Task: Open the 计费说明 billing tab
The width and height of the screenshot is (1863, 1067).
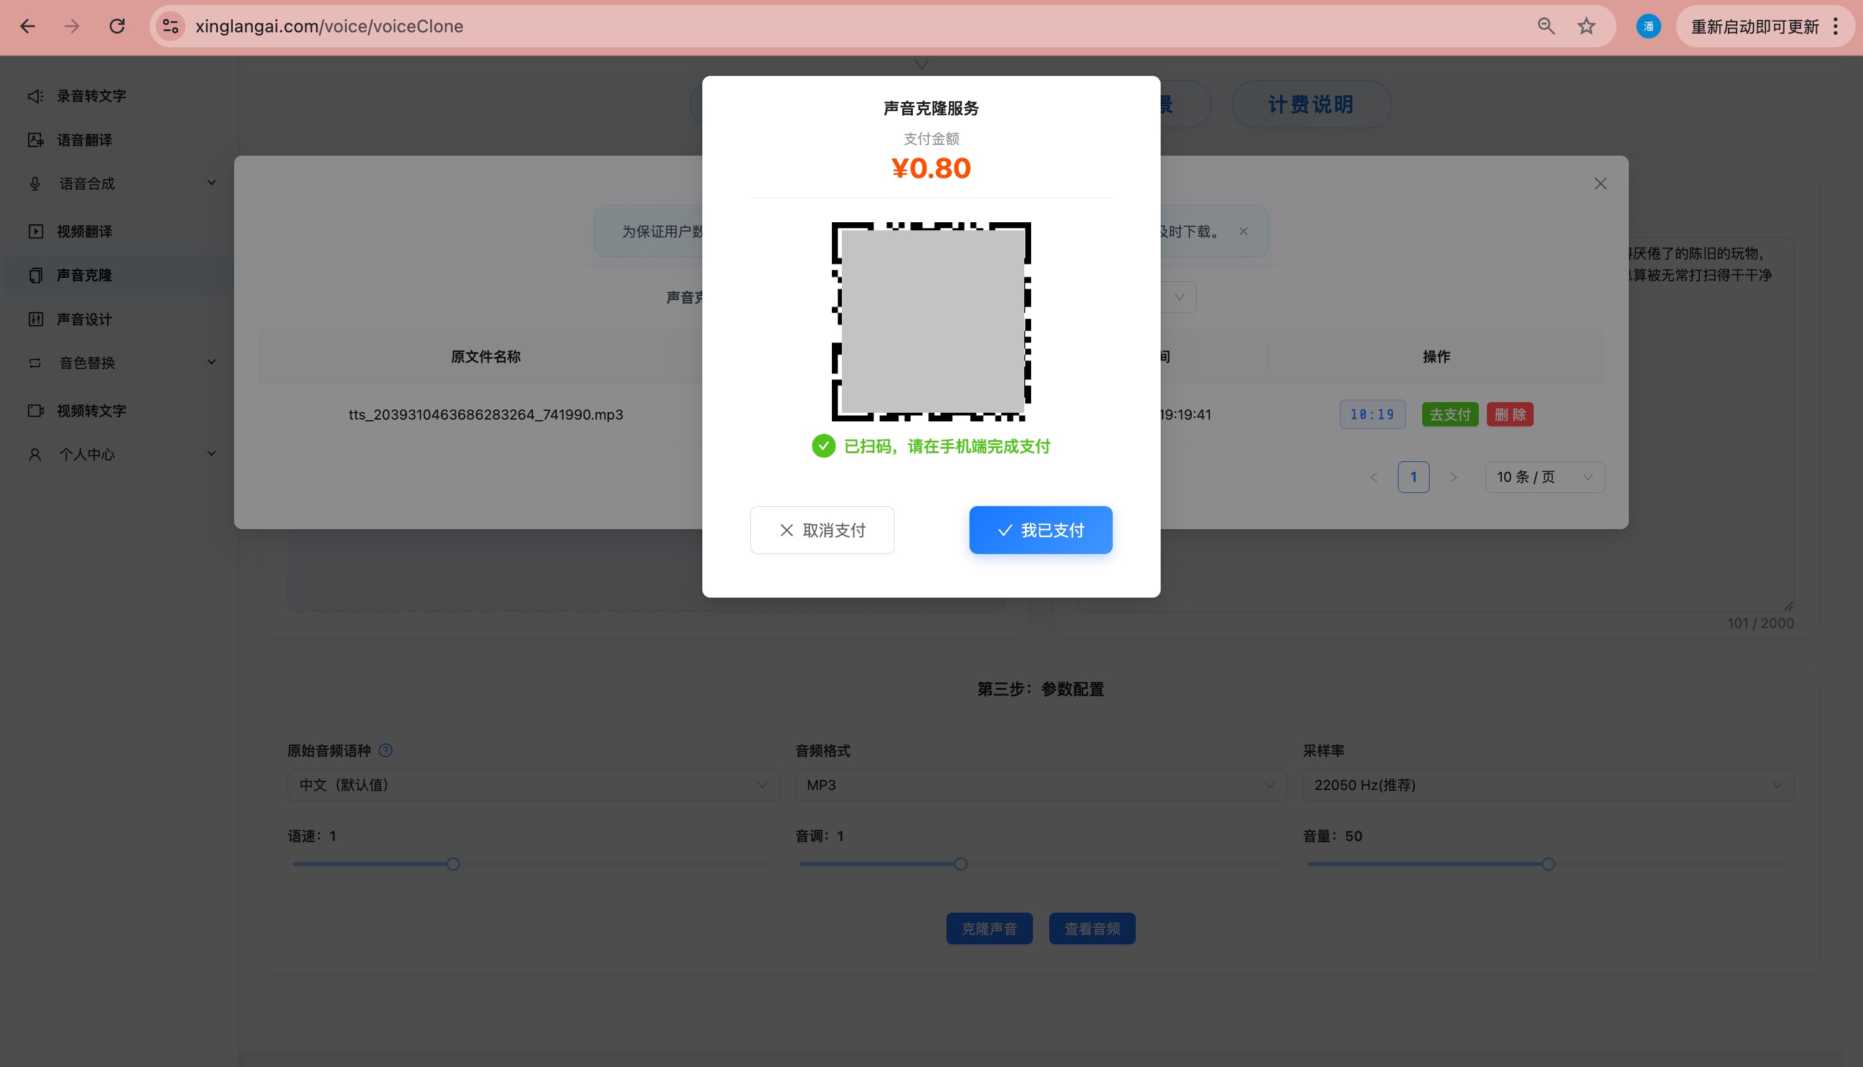Action: coord(1311,105)
